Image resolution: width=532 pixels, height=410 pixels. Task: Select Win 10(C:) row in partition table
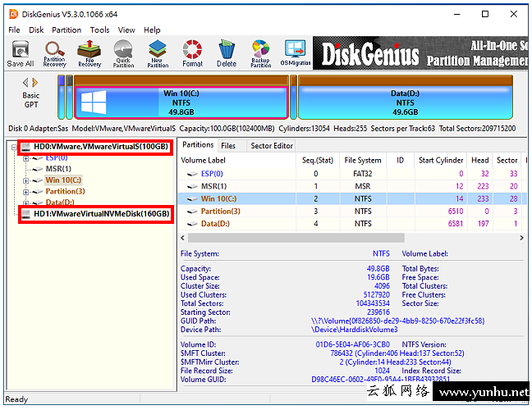pyautogui.click(x=351, y=199)
